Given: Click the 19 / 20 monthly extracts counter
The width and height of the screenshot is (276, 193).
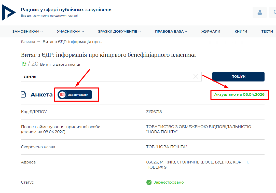Looking at the screenshot, I should [30, 64].
